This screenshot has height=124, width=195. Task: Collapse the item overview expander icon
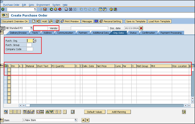click(x=2, y=66)
